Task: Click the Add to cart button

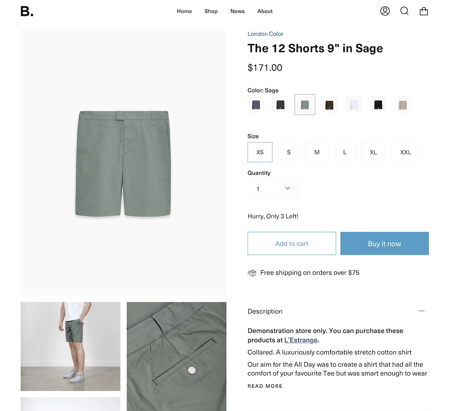Action: 292,244
